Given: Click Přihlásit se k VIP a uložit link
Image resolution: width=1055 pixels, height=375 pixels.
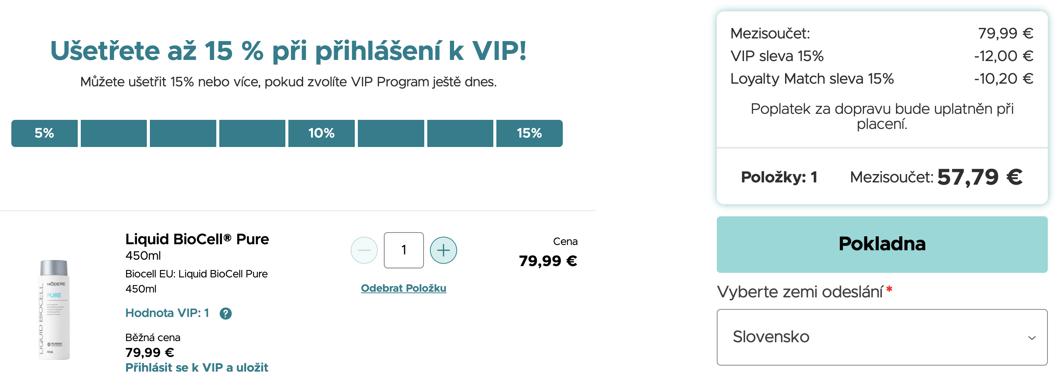Looking at the screenshot, I should point(197,367).
